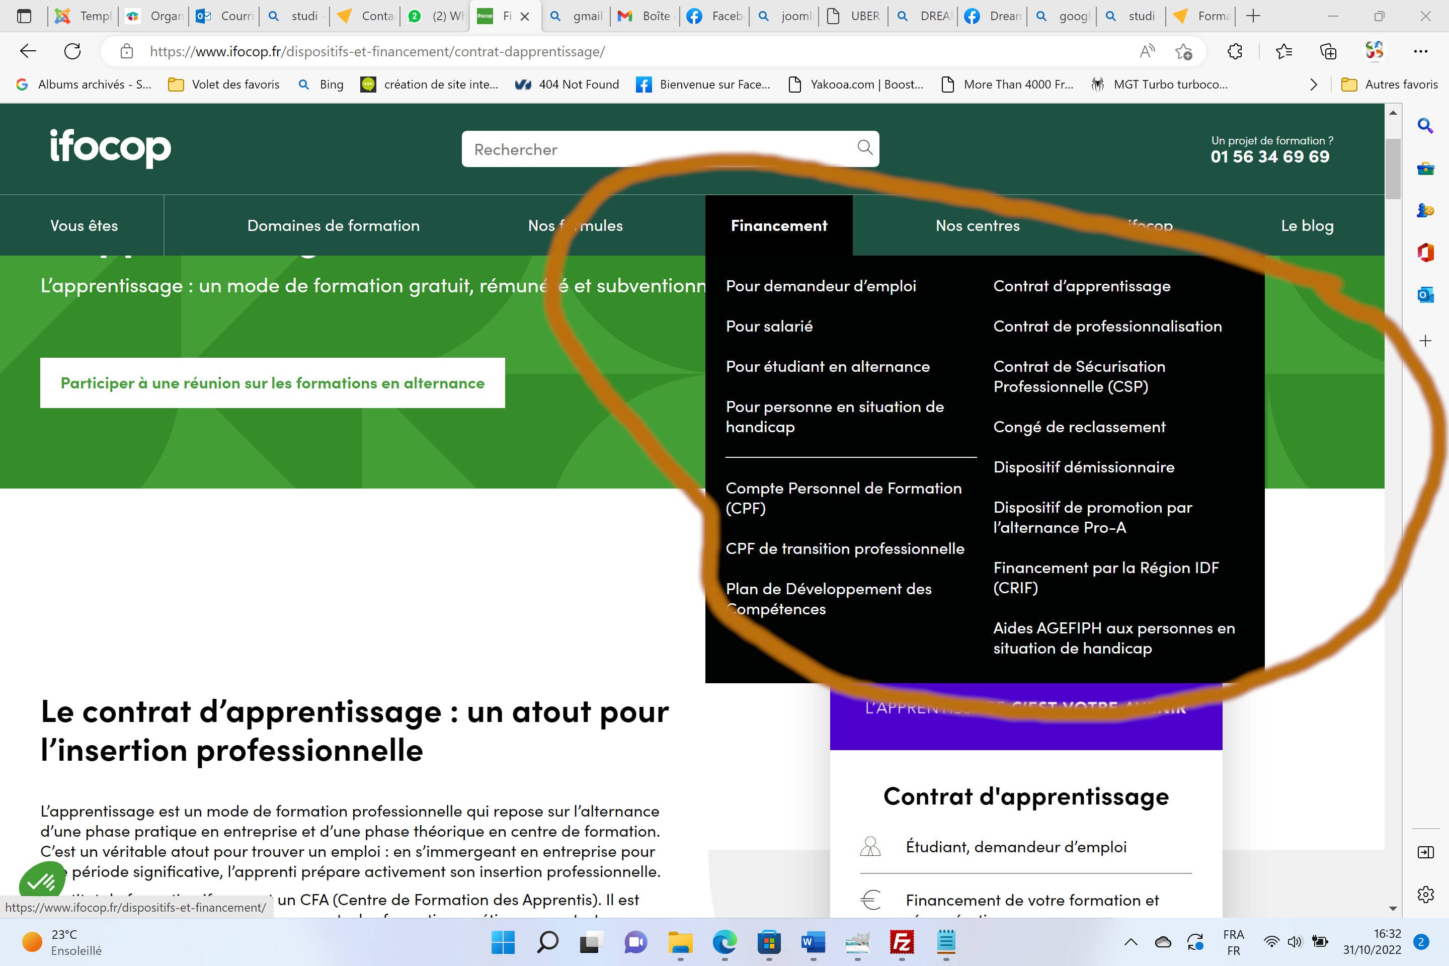Launch FileZilla from the taskbar
The width and height of the screenshot is (1449, 966).
pyautogui.click(x=901, y=942)
